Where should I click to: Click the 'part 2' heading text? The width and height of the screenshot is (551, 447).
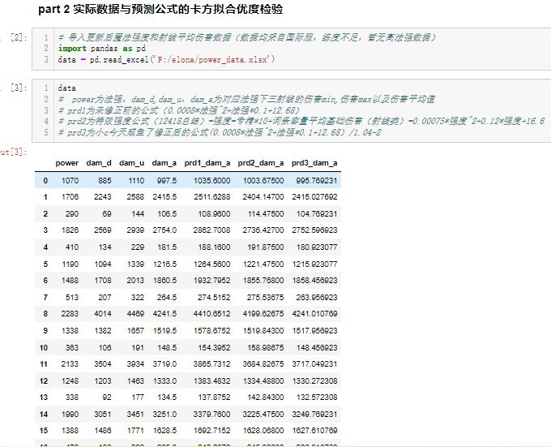pyautogui.click(x=160, y=9)
